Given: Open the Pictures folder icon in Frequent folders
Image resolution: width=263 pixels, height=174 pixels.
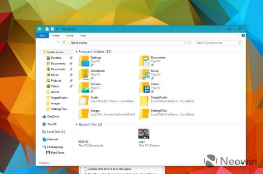Looking at the screenshot, I should point(84,88).
